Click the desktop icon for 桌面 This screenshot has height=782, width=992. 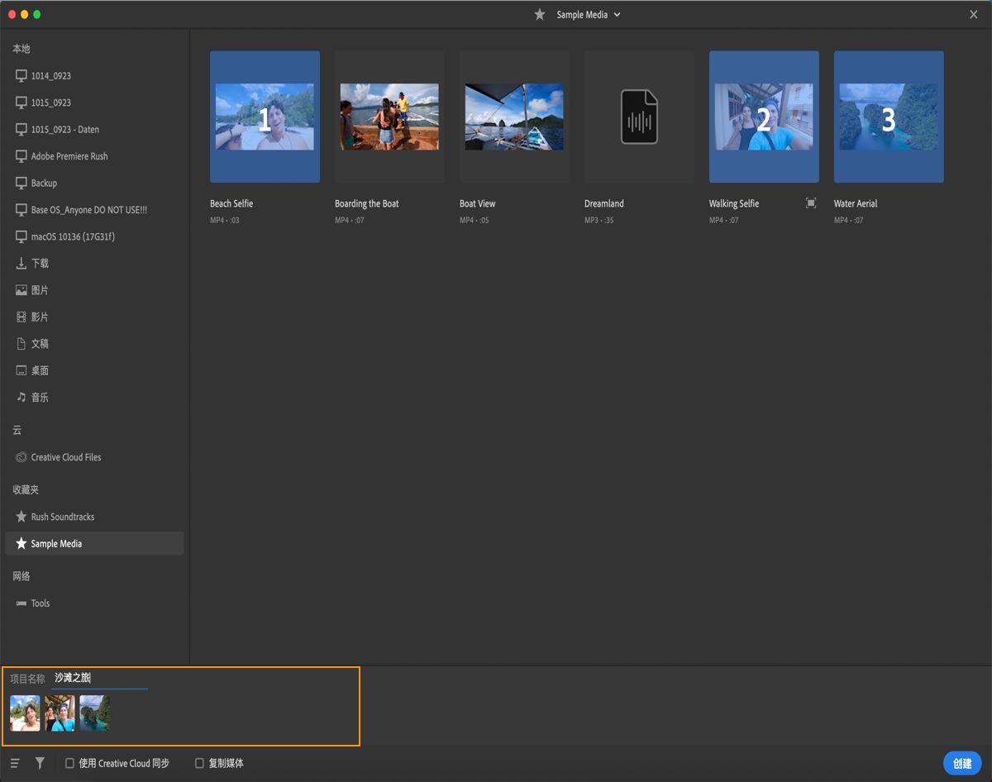pyautogui.click(x=21, y=370)
